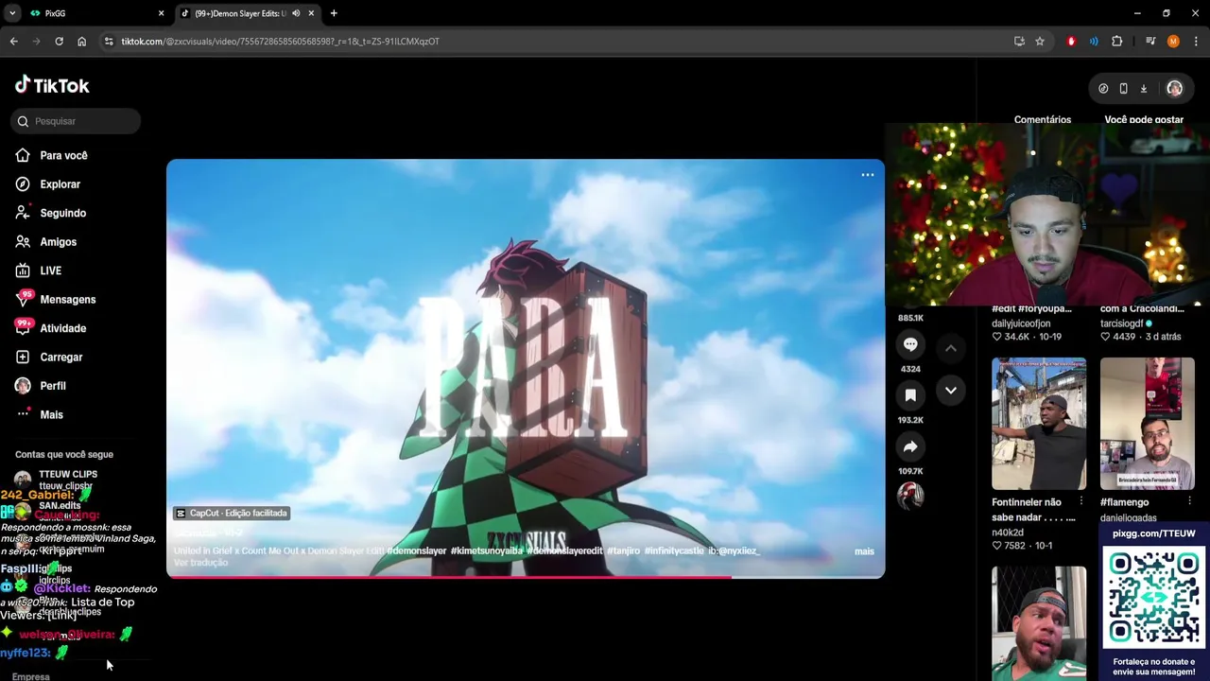Viewport: 1210px width, 681px height.
Task: Open the Para você feed
Action: [x=63, y=155]
